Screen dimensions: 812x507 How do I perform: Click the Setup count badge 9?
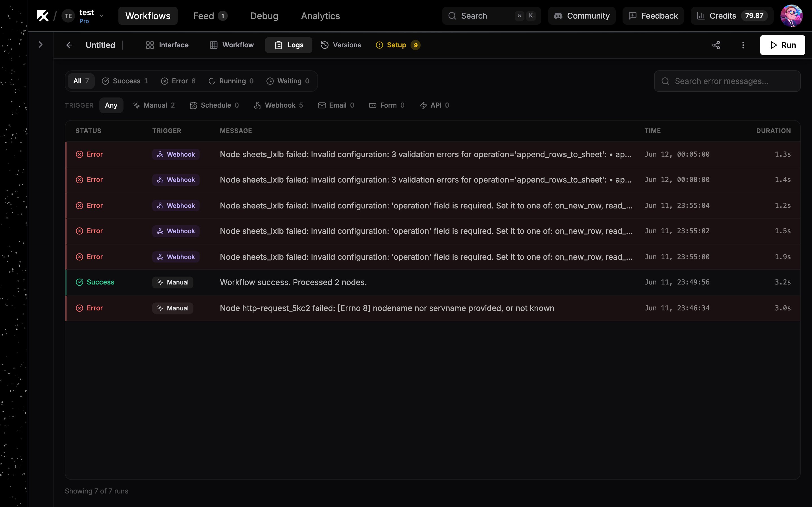(416, 45)
